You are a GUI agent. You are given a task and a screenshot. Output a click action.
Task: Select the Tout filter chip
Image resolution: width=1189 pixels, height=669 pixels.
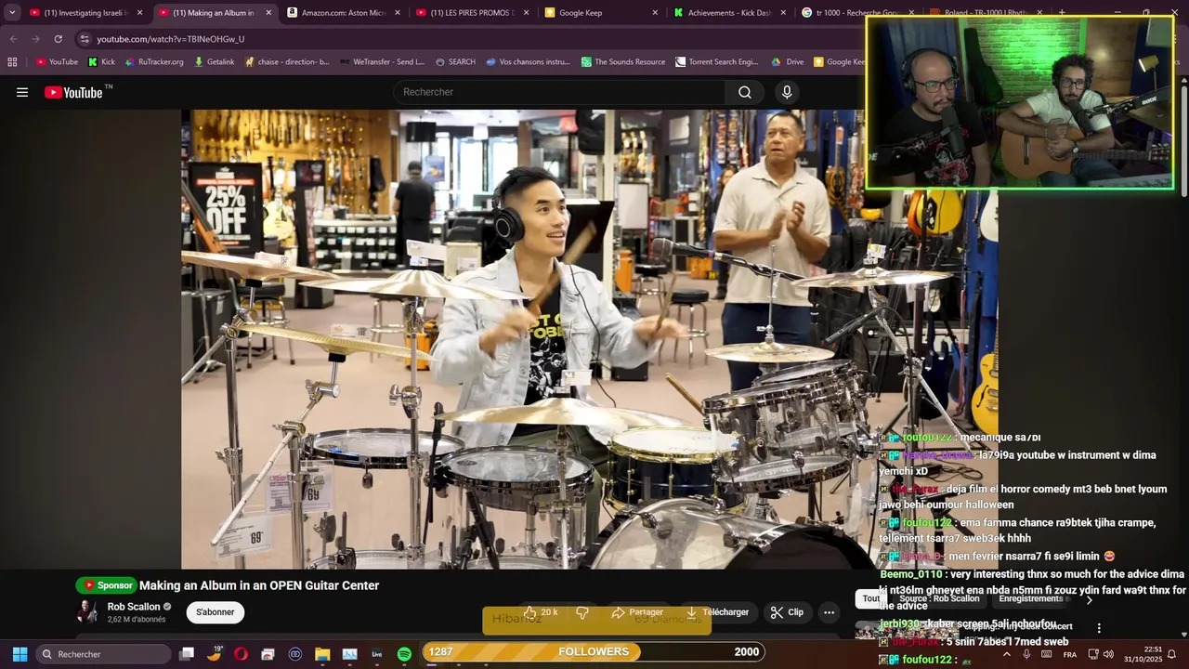870,599
